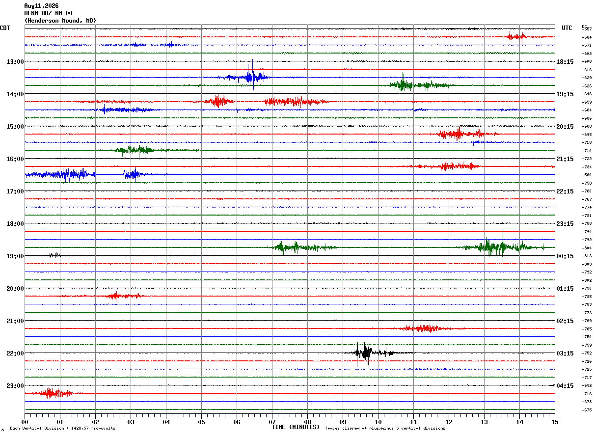594x435 pixels.
Task: Select the red event on 23:00 hour trace
Action: click(50, 393)
